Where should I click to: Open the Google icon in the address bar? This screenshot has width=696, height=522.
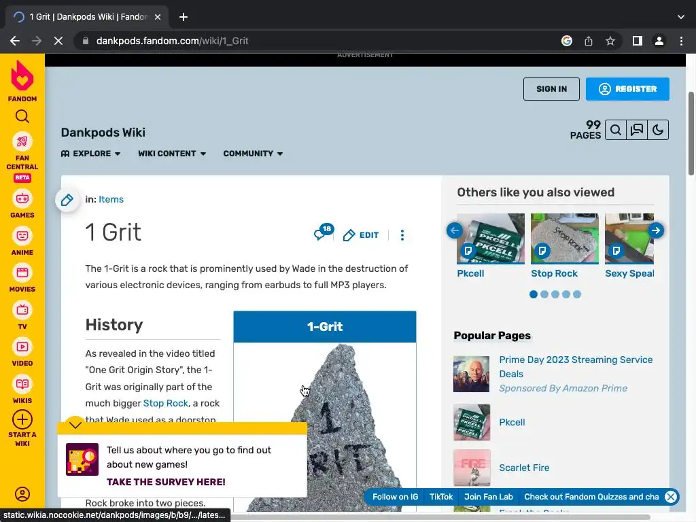pyautogui.click(x=567, y=41)
